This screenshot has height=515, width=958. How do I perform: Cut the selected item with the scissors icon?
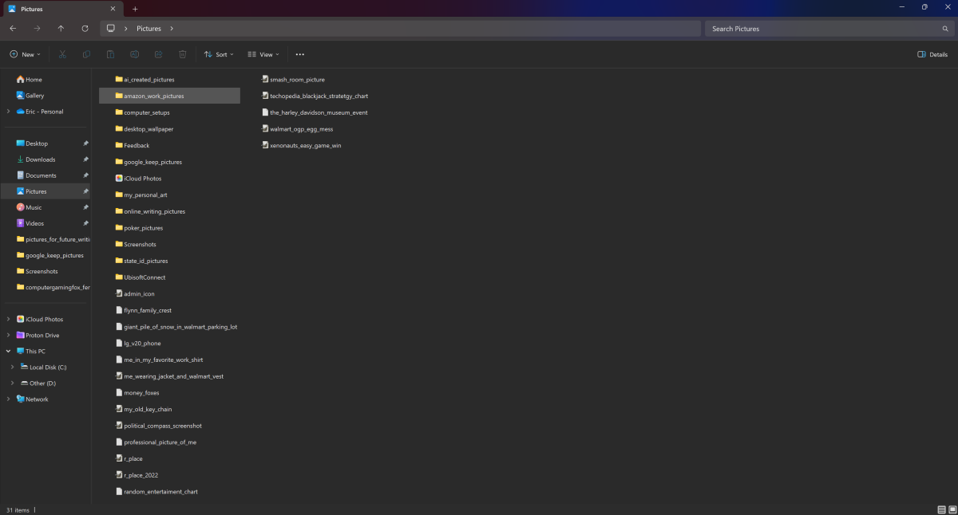click(62, 54)
